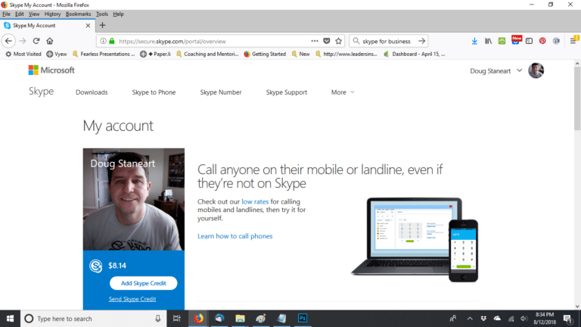Expand the More navigation dropdown

coord(343,92)
